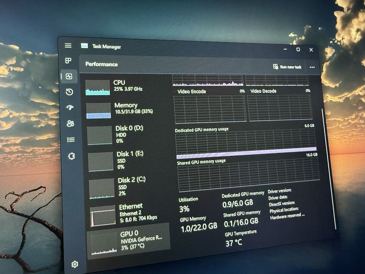Select Disk 0 (D:) HDD entry
Screen dimensions: 365x274
[128, 135]
